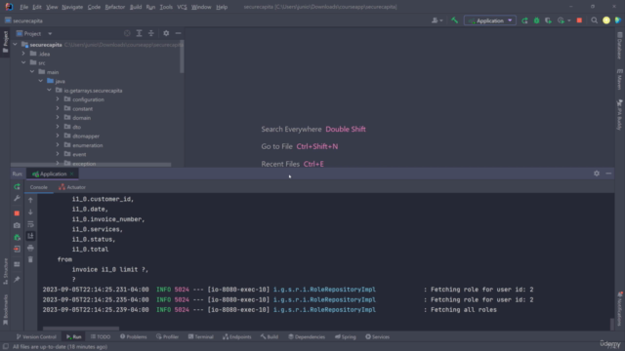This screenshot has width=625, height=351.
Task: Click the Project tree vertical scrollbar
Action: pyautogui.click(x=182, y=57)
